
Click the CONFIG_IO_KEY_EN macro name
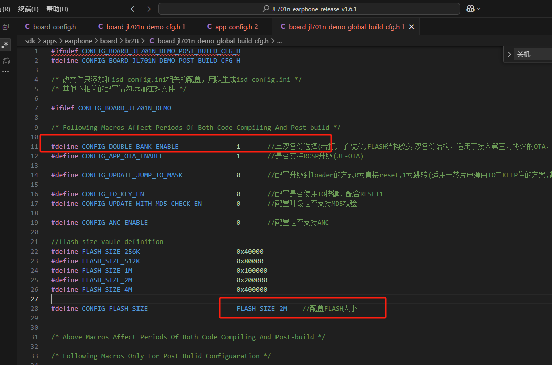(x=113, y=194)
